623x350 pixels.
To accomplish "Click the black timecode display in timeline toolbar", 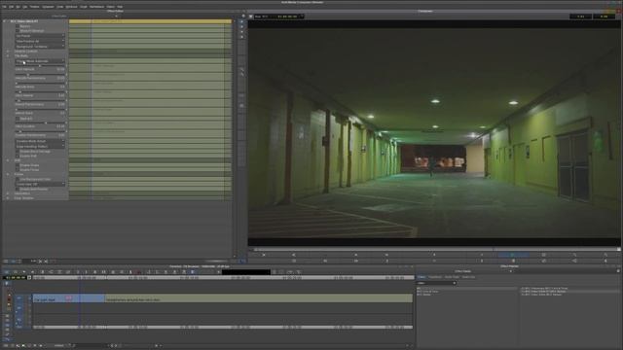I will click(x=246, y=272).
